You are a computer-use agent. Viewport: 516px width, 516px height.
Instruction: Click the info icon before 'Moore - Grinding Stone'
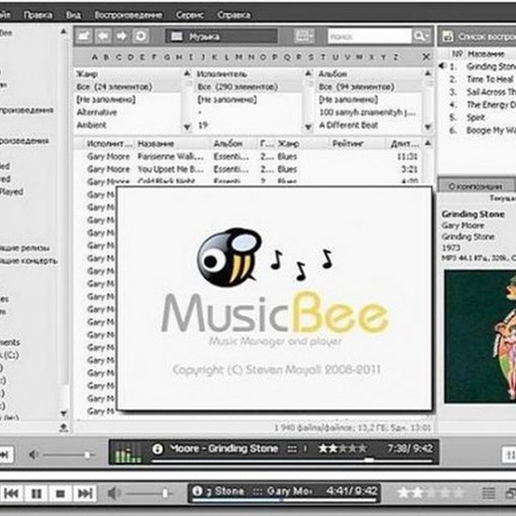point(157,449)
